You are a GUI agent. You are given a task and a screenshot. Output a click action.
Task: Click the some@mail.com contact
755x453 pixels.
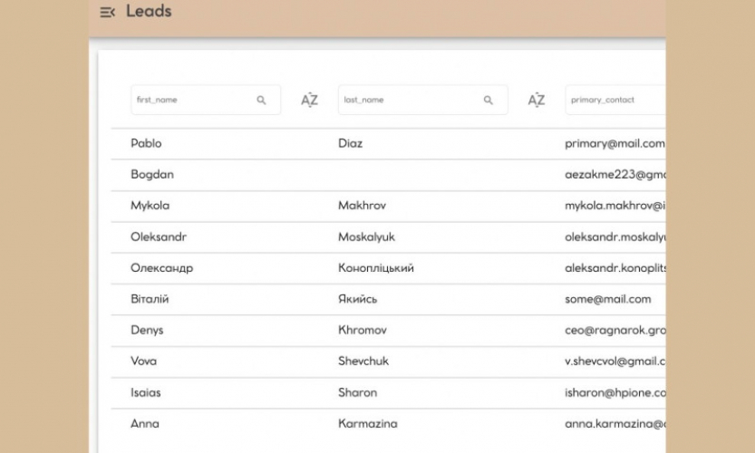pos(607,299)
